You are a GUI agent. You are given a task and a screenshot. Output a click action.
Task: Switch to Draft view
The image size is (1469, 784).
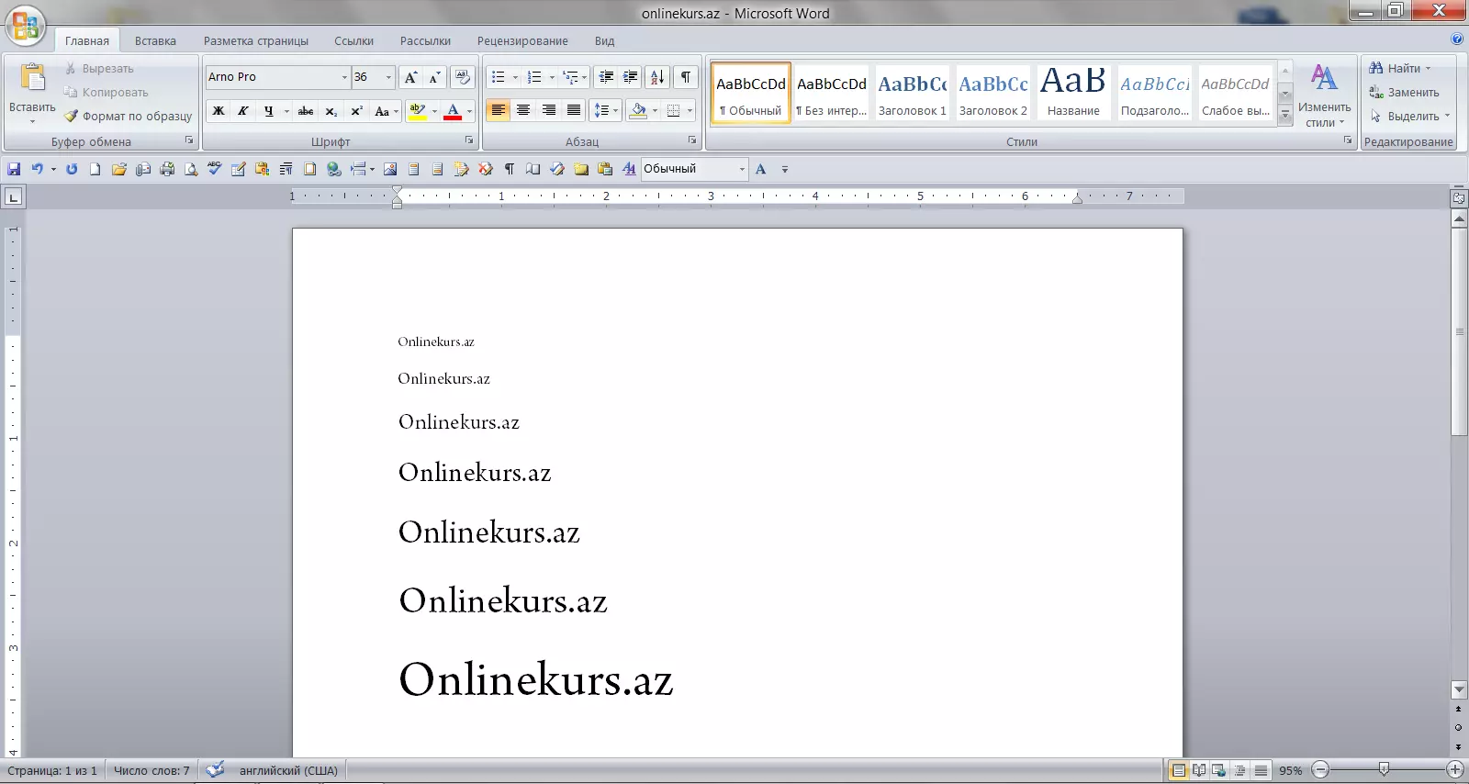tap(1262, 770)
